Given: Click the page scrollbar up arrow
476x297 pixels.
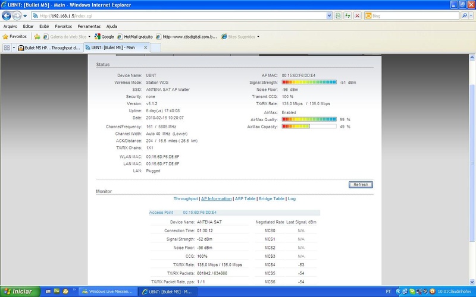Looking at the screenshot, I should pyautogui.click(x=472, y=57).
